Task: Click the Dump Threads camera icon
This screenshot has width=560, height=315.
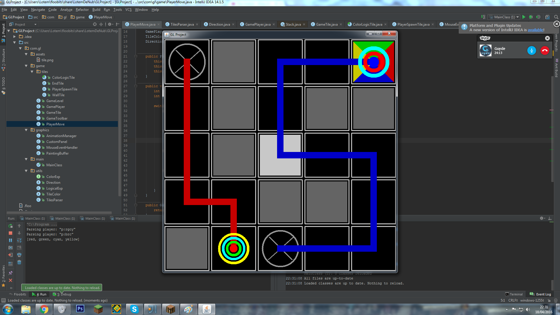Action: point(10,248)
